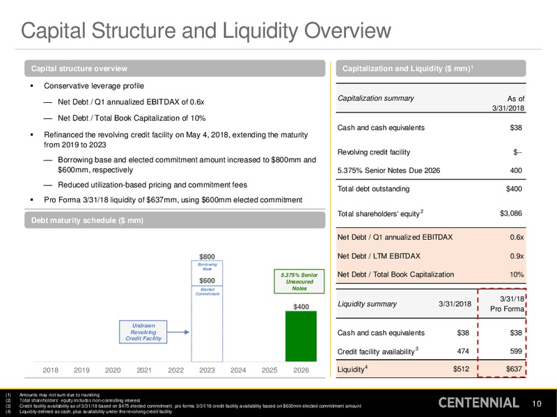557x417 pixels.
Task: Select the 'Capitalization summary' table heading
Action: click(x=375, y=98)
